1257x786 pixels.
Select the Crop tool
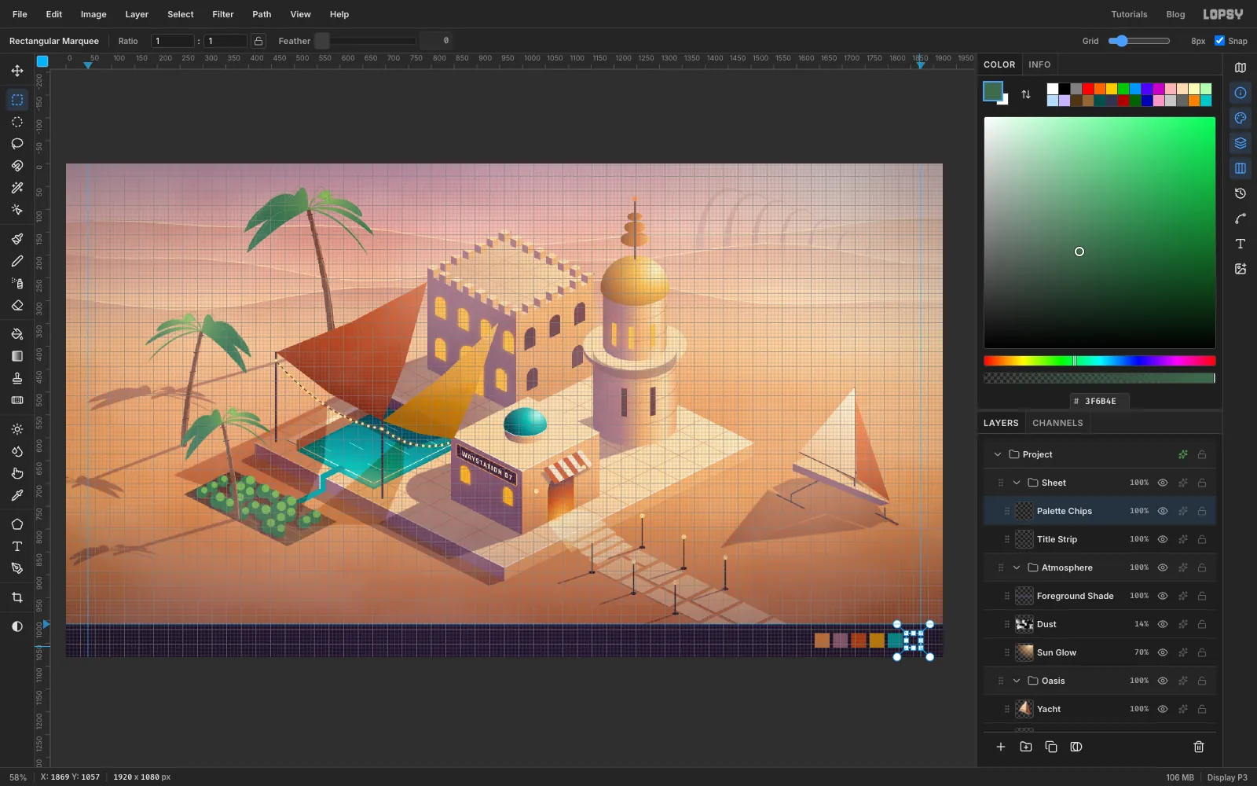coord(17,597)
